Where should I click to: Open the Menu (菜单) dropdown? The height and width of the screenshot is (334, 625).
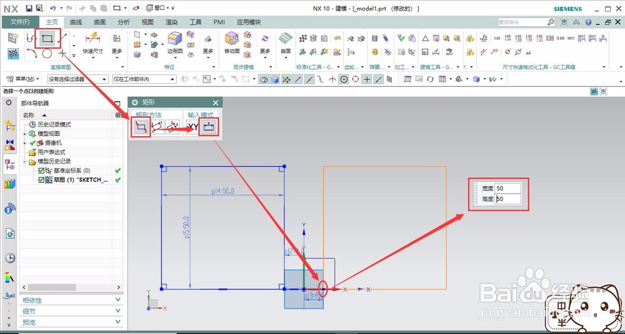(x=24, y=79)
